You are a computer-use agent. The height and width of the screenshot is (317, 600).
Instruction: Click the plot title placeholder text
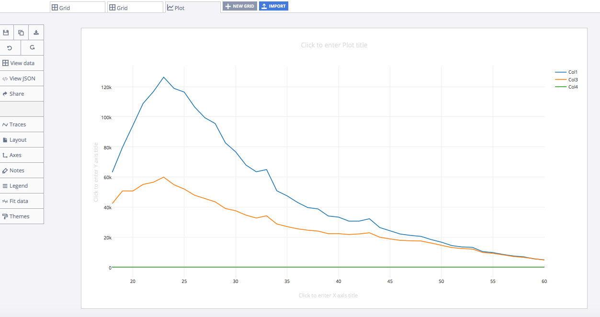tap(334, 45)
